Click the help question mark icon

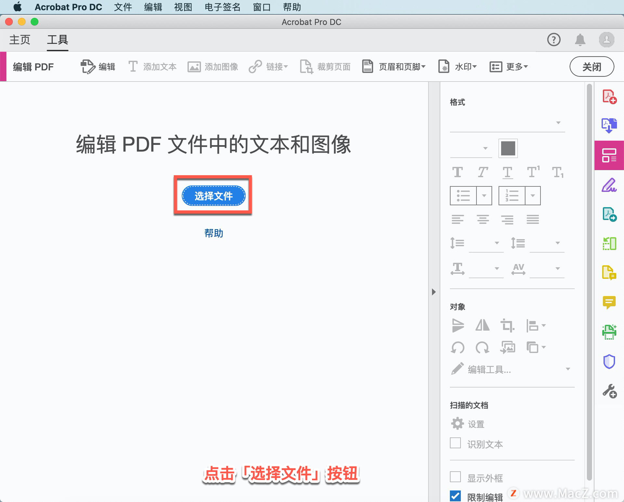(553, 40)
